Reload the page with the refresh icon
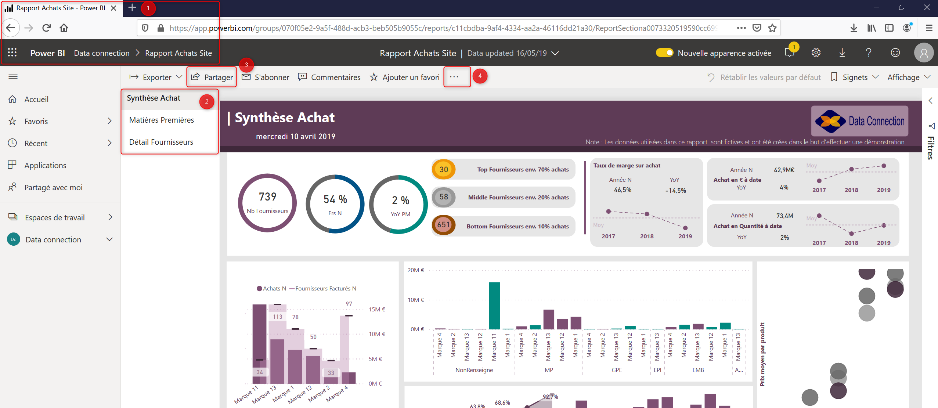Screen dimensions: 938x408 46,28
